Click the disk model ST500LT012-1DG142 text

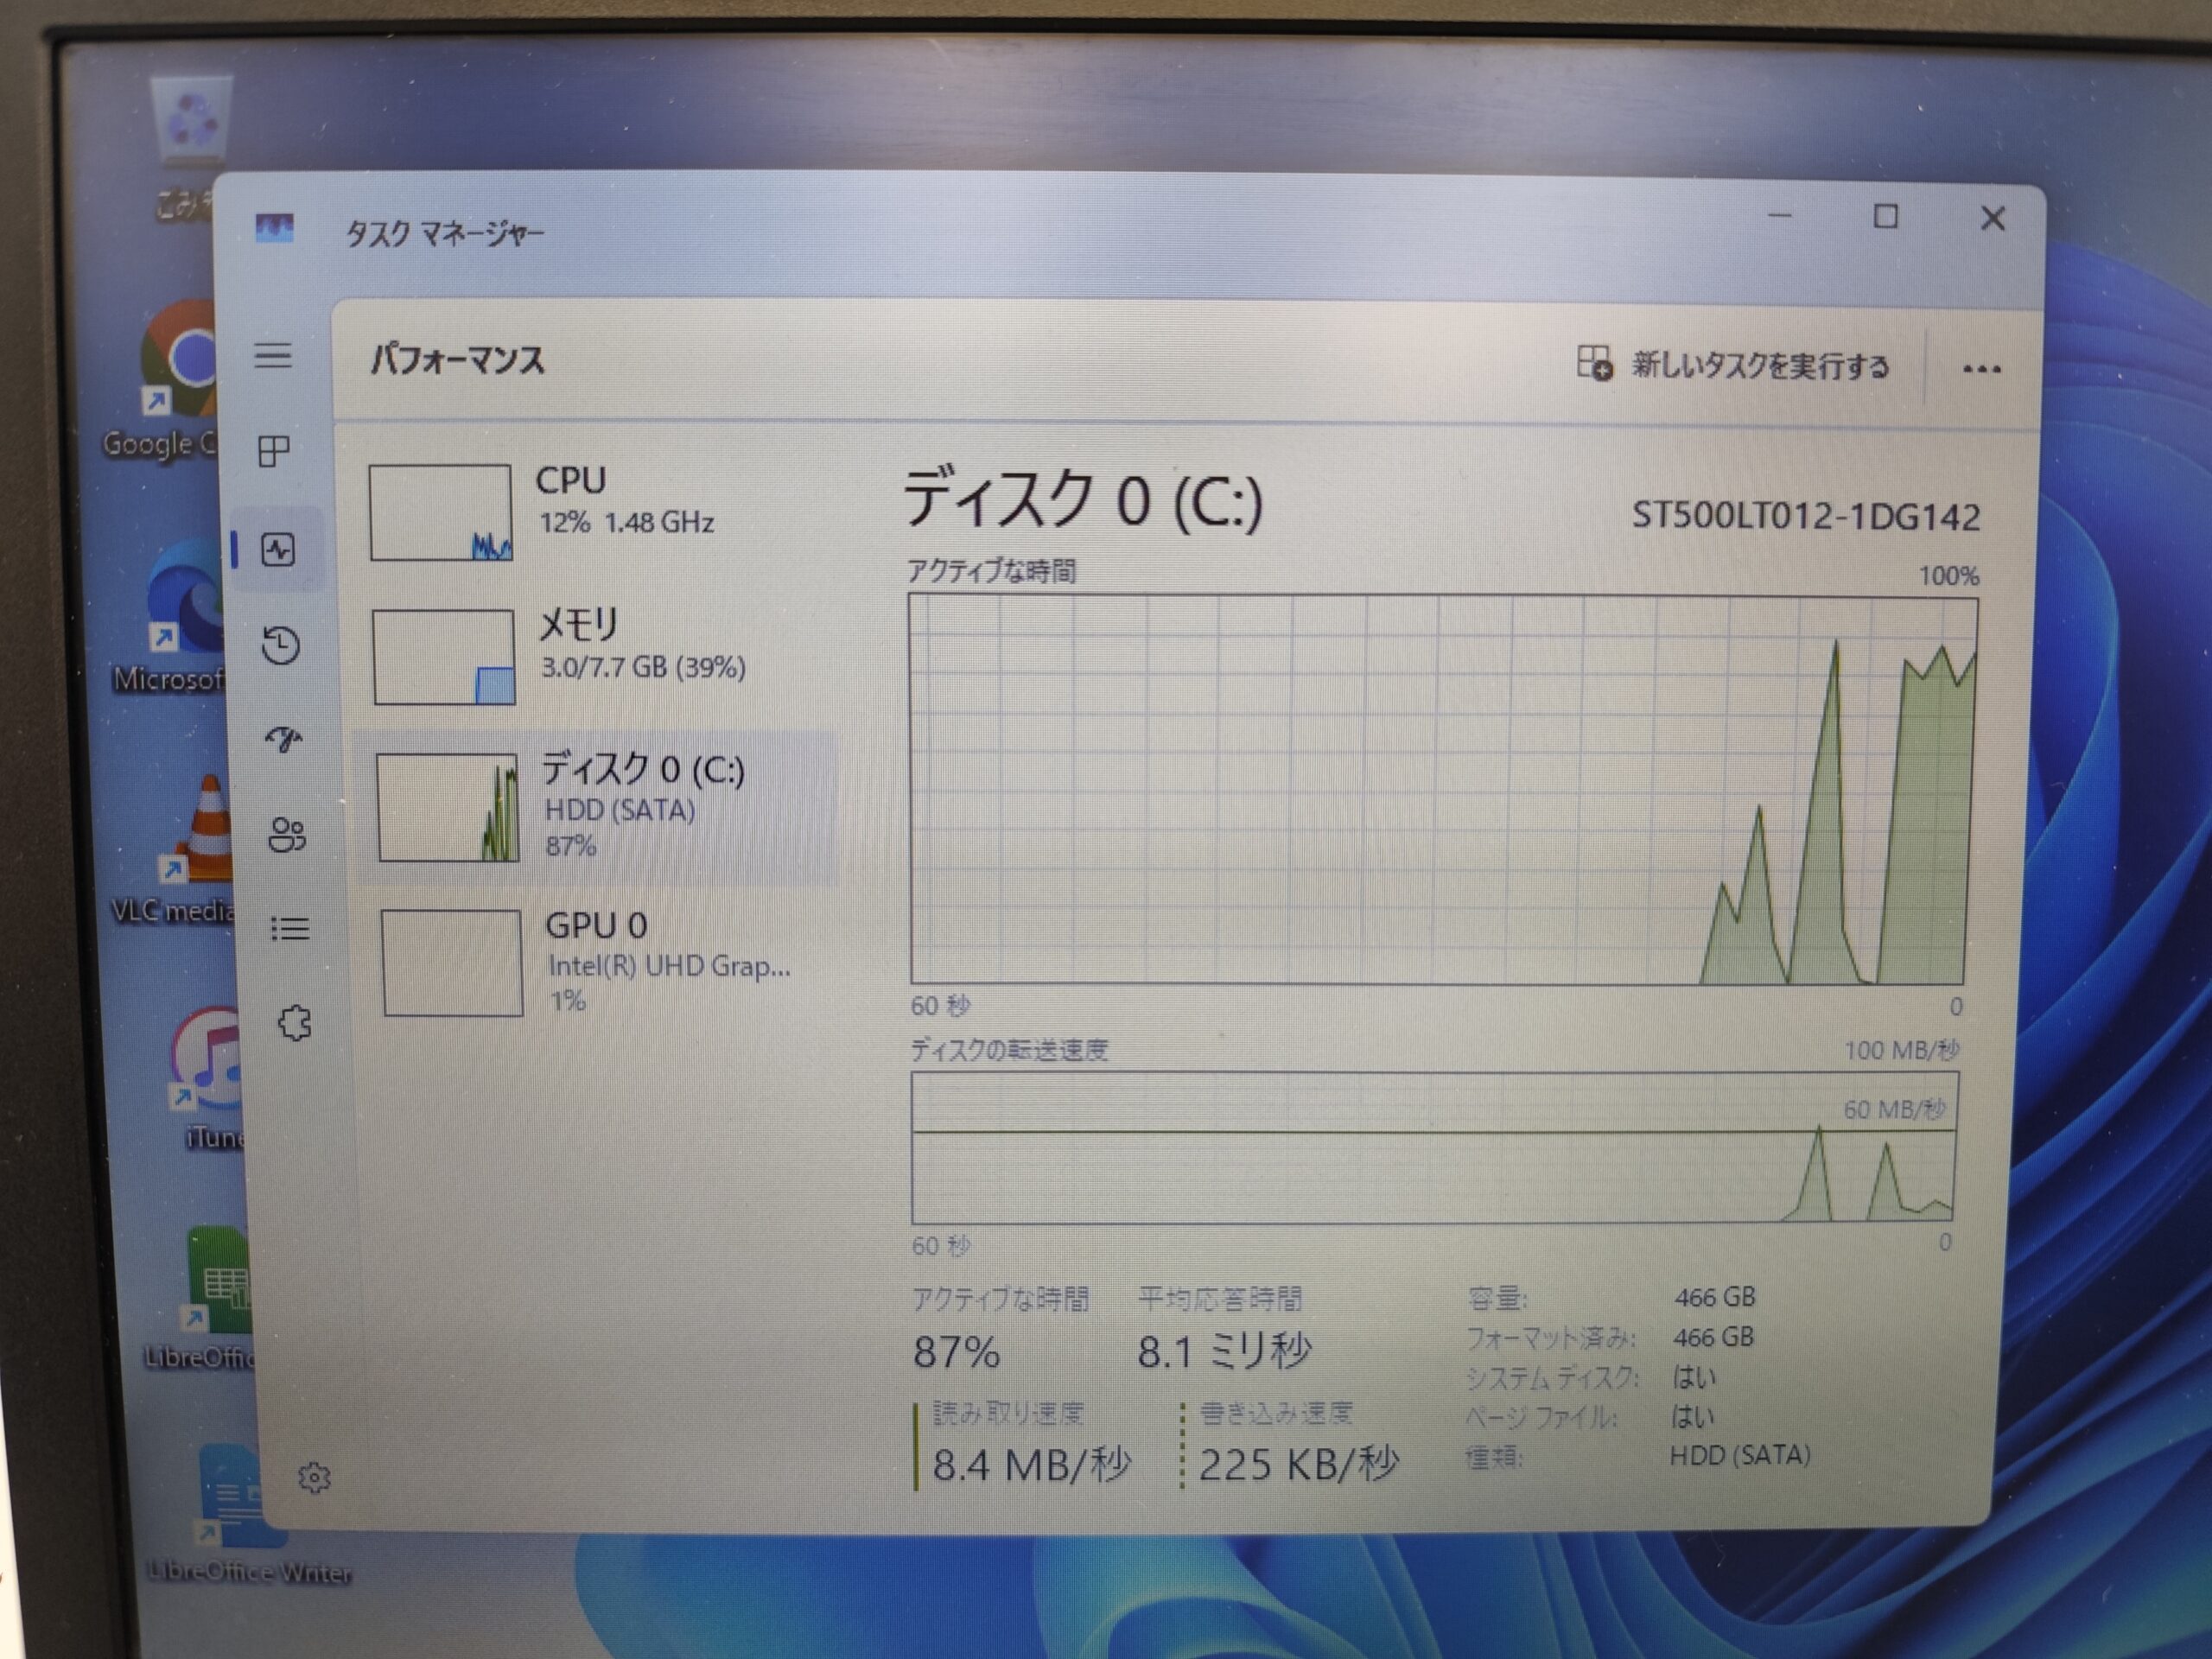click(x=1805, y=516)
